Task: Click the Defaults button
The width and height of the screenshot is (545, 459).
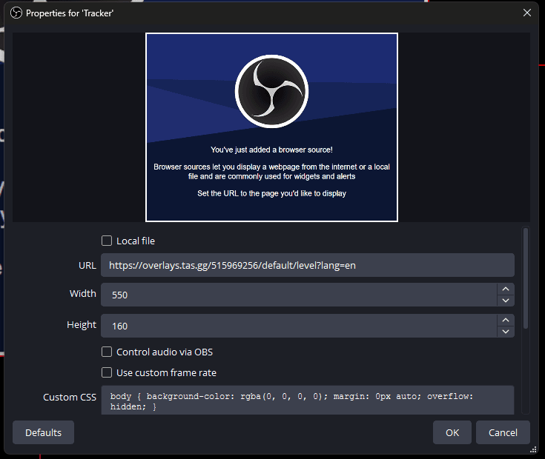Action: (x=44, y=432)
